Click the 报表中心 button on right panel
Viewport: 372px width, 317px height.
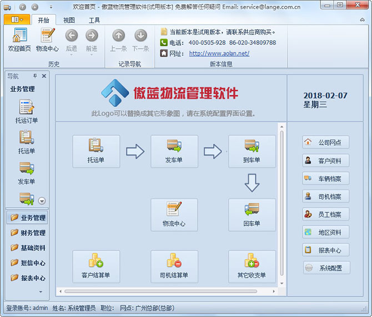coord(326,250)
